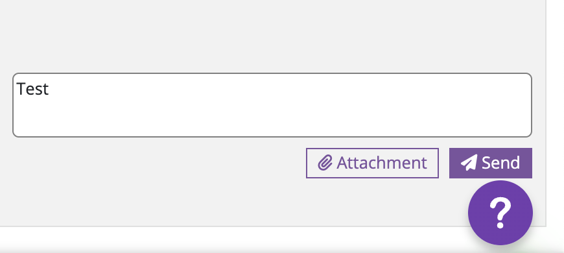Launch the round help widget
This screenshot has width=564, height=253.
click(500, 213)
